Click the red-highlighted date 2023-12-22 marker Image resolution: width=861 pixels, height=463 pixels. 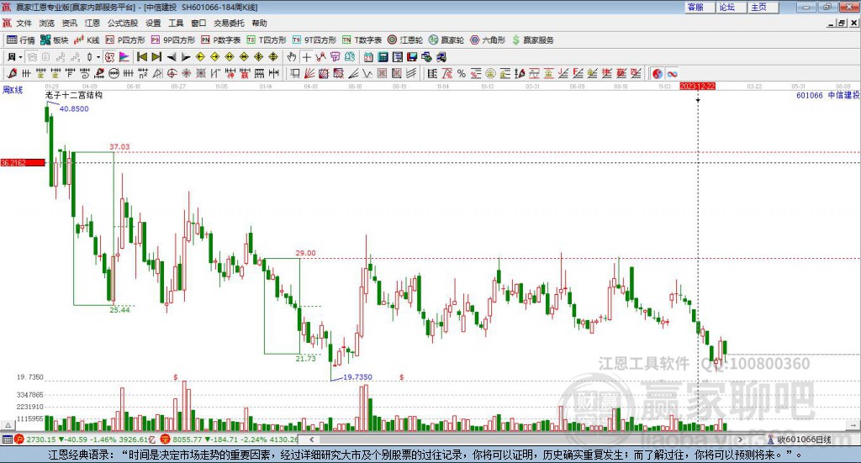click(x=697, y=86)
